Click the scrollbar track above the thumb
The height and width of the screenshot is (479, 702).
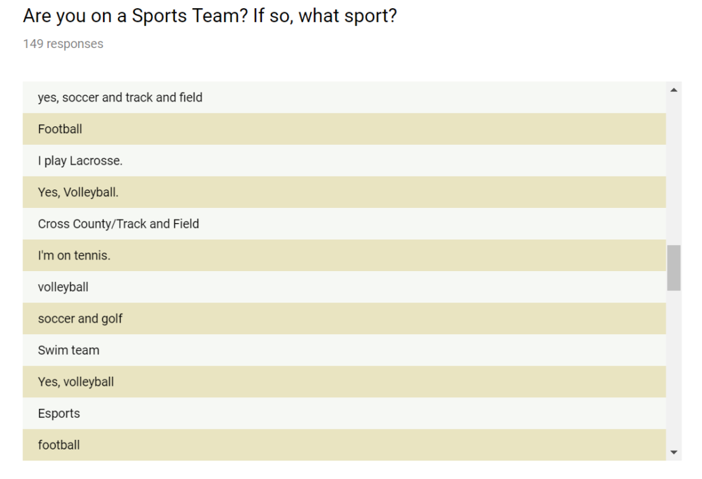[673, 172]
